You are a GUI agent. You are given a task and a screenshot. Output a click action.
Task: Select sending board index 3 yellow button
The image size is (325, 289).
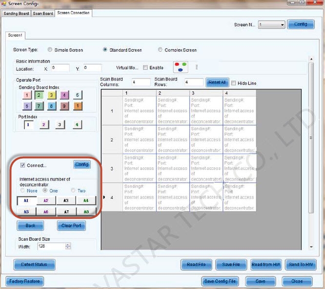tap(52, 95)
